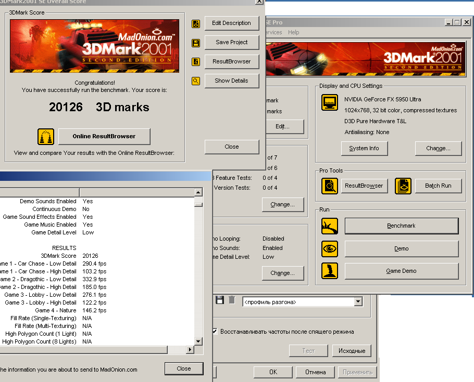Click the ResultBrowser button in the score dialog
This screenshot has width=474, height=382.
[x=232, y=61]
